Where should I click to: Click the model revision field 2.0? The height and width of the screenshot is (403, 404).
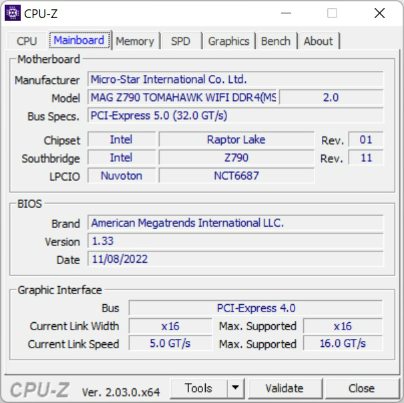coord(331,98)
